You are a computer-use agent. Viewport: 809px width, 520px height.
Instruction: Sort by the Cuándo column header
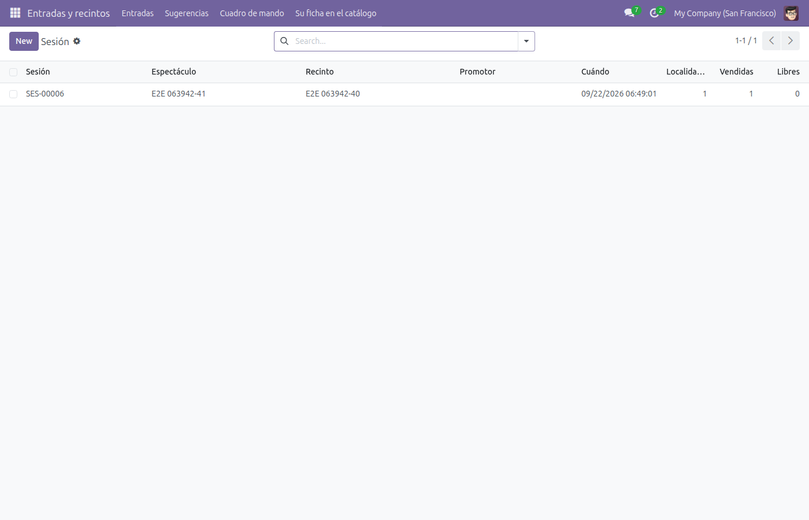(595, 72)
